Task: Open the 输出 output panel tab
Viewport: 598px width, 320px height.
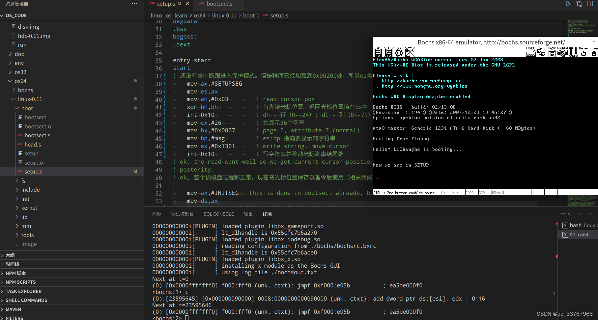Action: click(x=248, y=214)
